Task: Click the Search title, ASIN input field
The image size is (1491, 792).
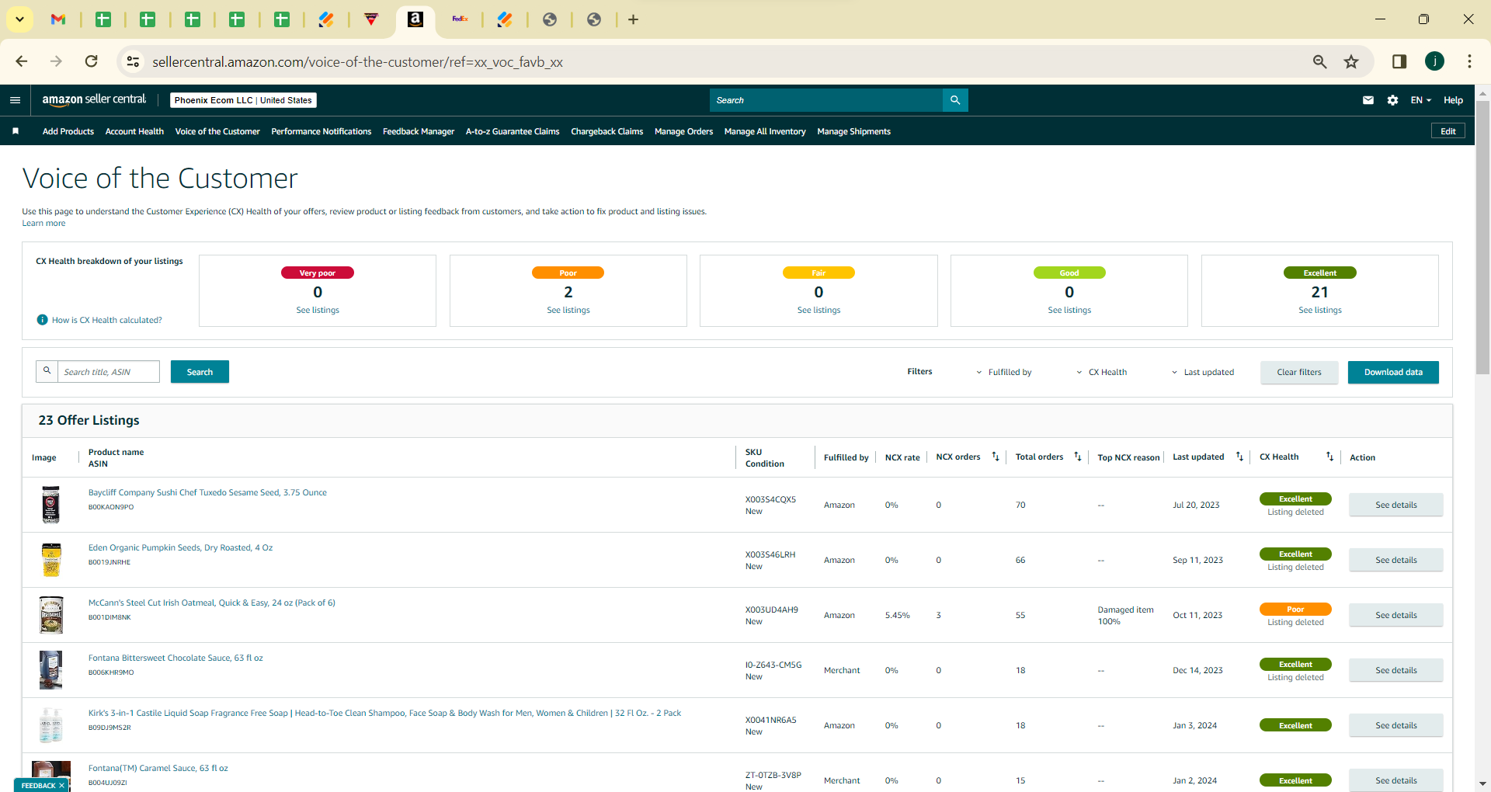Action: 108,372
